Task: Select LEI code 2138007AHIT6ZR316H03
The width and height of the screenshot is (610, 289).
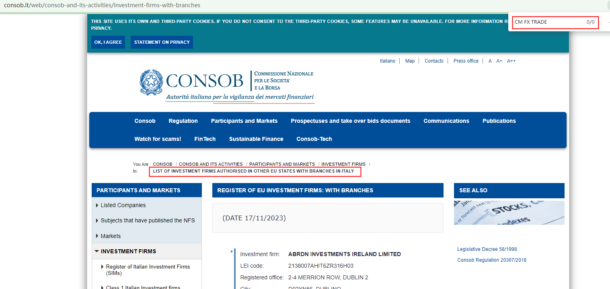Action: click(321, 266)
